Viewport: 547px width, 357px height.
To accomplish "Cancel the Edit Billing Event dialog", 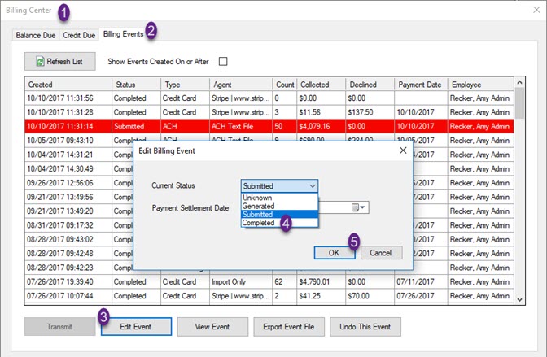I will pos(381,253).
